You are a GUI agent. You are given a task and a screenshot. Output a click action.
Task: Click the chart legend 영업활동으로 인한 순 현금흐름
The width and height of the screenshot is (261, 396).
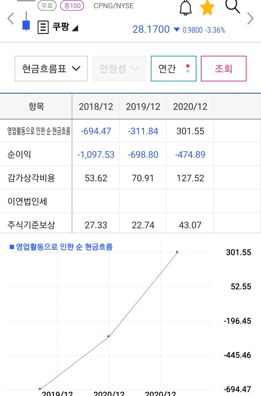[x=61, y=247]
